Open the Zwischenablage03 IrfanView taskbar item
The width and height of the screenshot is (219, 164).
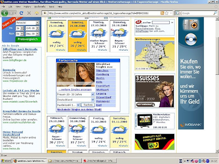(x=99, y=161)
